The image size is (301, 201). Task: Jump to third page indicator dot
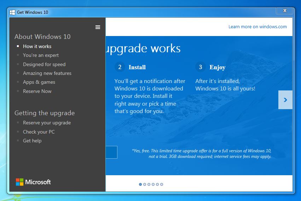pos(149,184)
